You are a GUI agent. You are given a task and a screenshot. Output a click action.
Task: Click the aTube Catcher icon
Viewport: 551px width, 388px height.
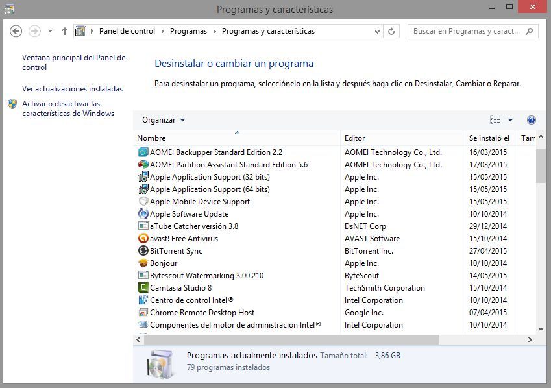click(143, 226)
